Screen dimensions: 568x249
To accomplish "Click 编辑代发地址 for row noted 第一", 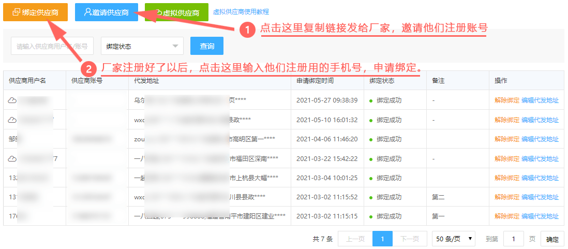I will [x=540, y=216].
